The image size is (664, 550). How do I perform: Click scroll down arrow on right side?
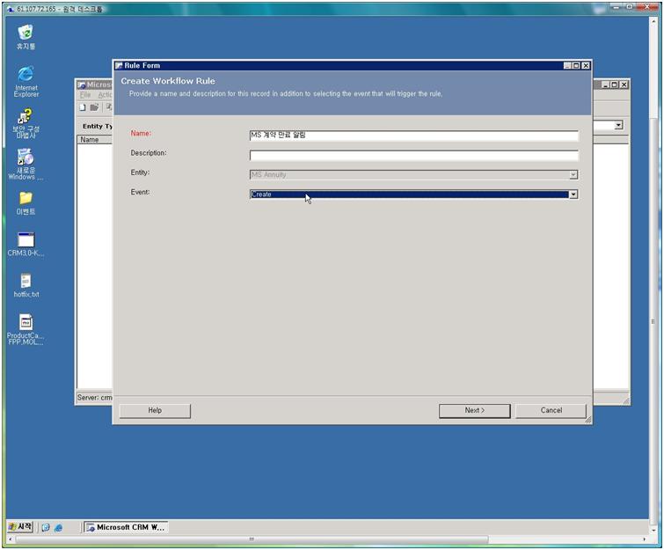point(653,530)
